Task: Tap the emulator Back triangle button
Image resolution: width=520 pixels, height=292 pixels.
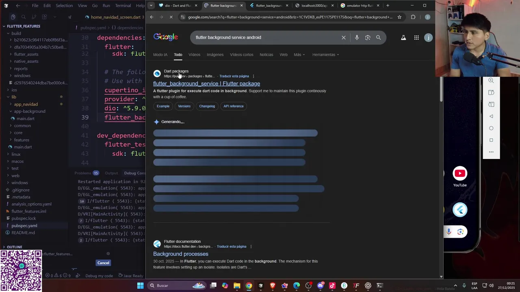Action: [x=491, y=116]
